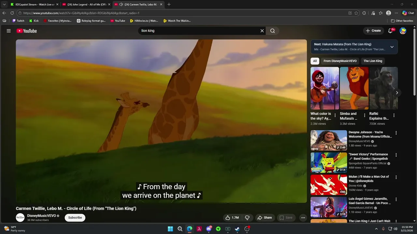Open Copilot Chat in the browser

(x=408, y=13)
